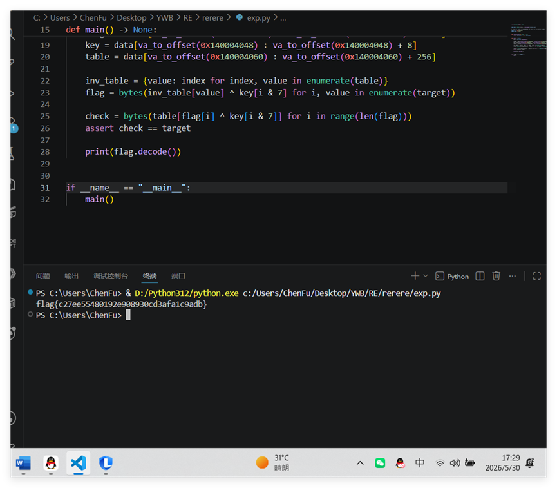Image resolution: width=557 pixels, height=488 pixels.
Task: Click the 'check = bytes(' line 25
Action: tap(249, 116)
